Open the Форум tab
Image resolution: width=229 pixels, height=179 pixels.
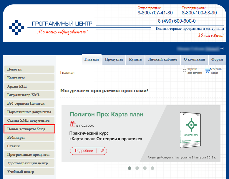(x=217, y=59)
